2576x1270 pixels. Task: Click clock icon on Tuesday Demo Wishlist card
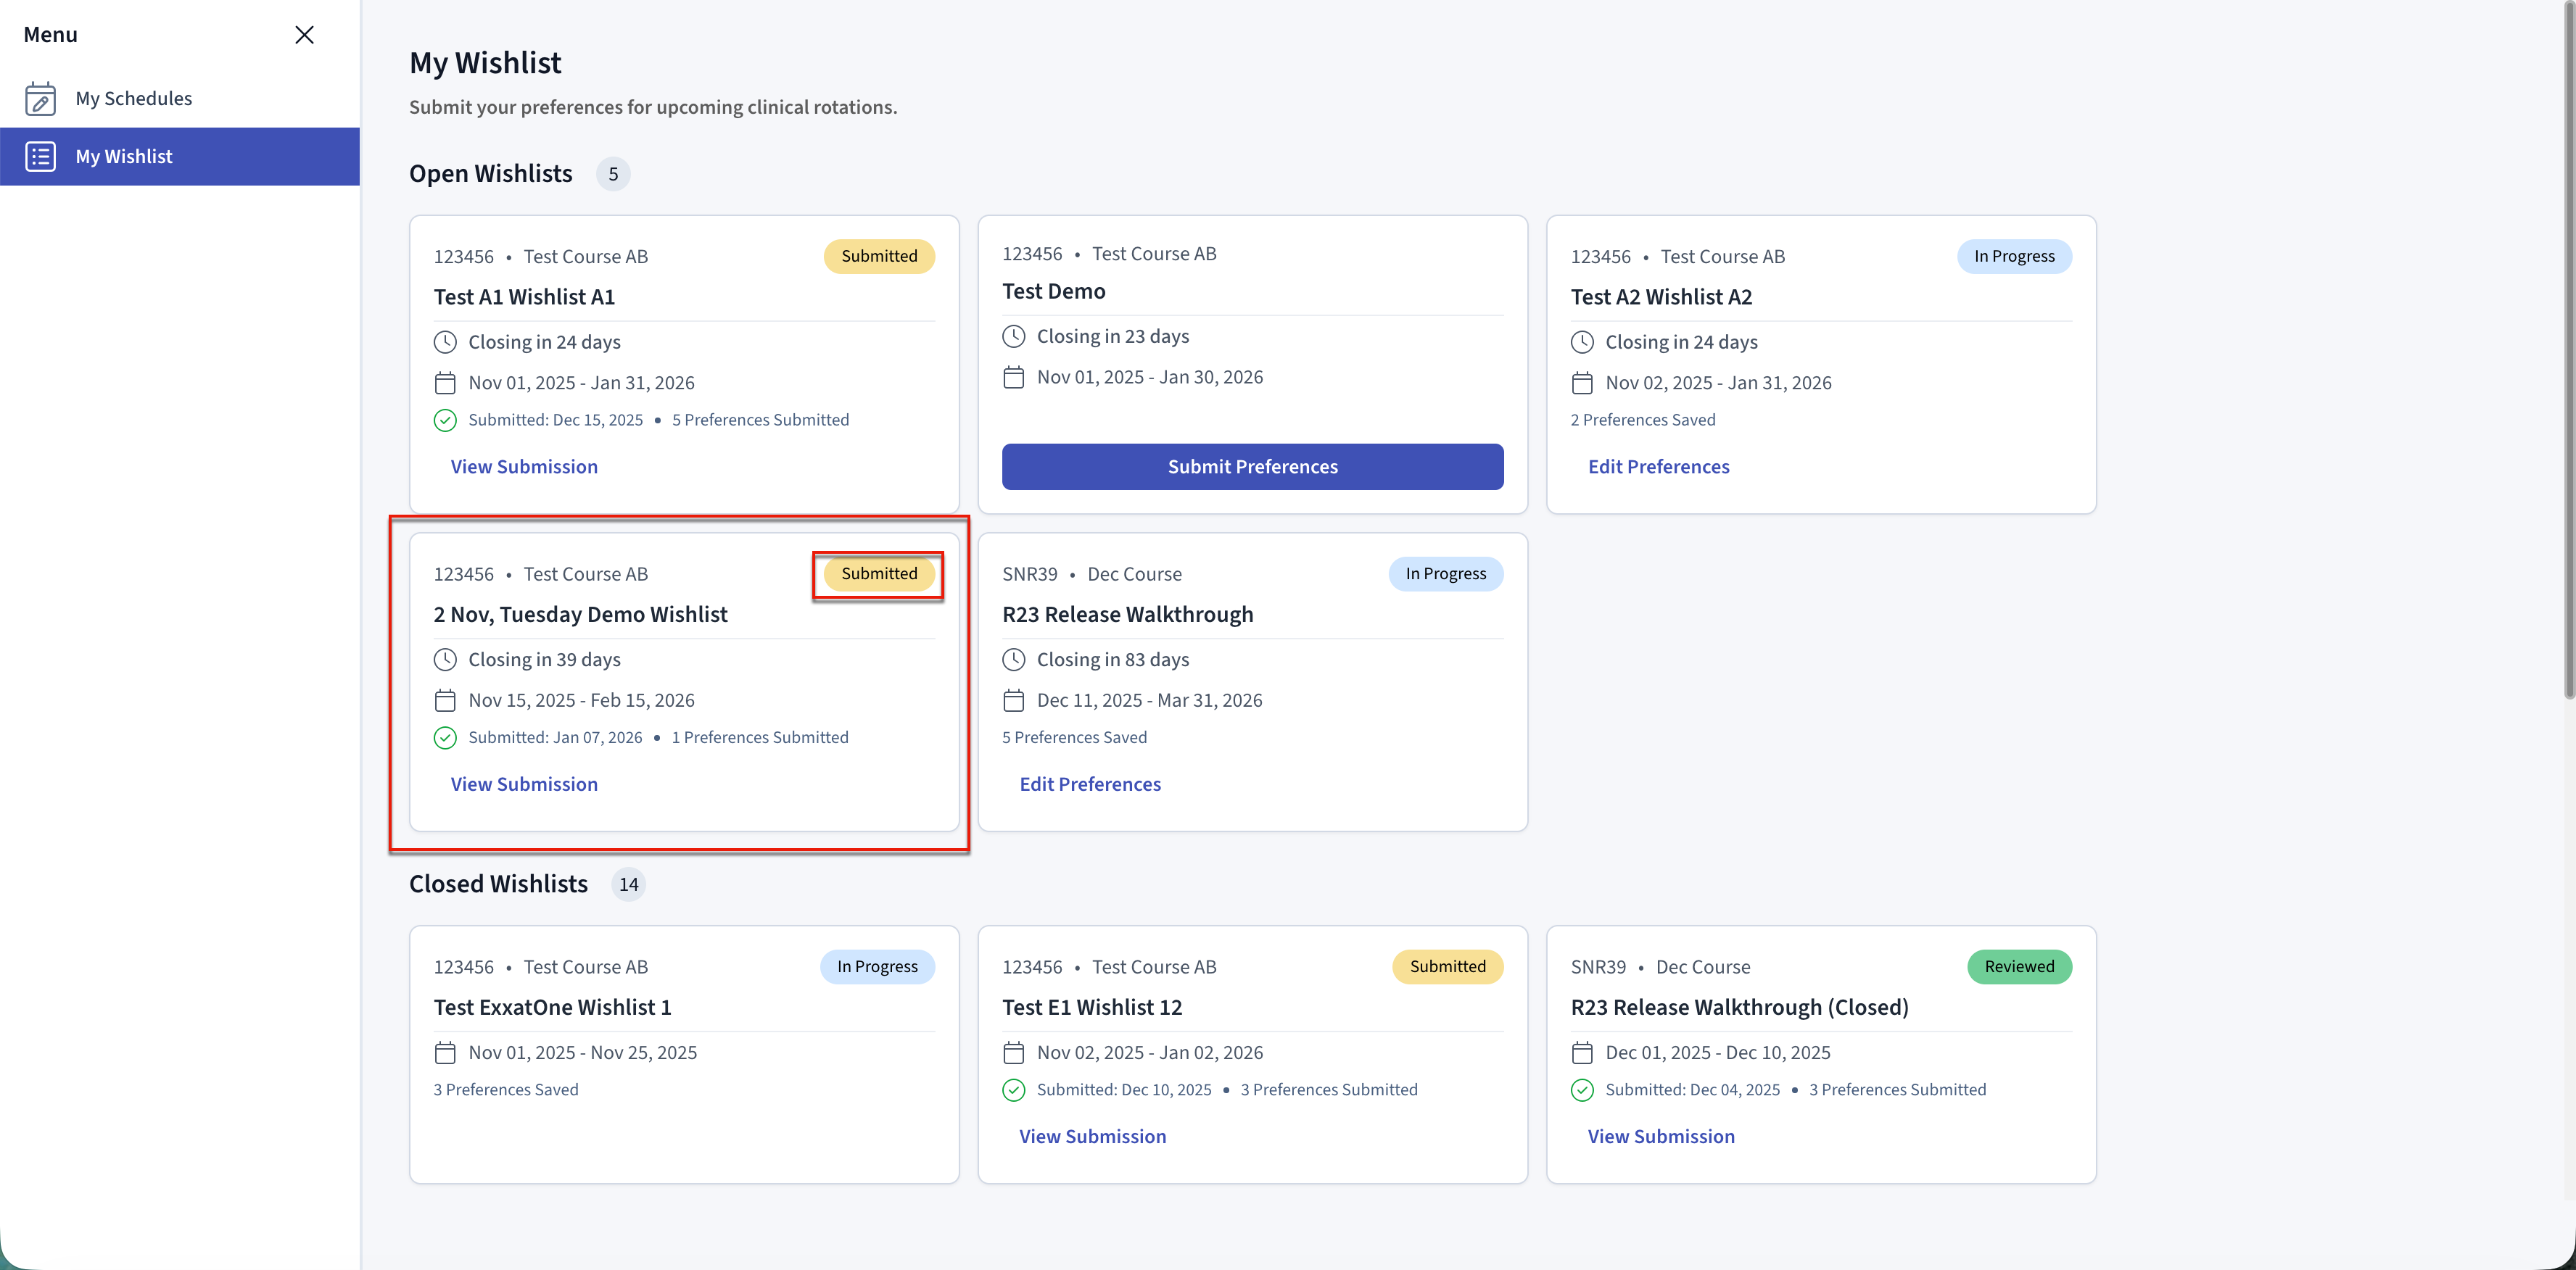click(x=445, y=660)
